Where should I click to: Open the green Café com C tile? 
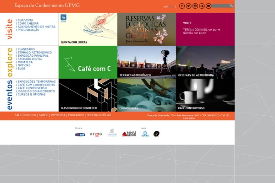88,62
